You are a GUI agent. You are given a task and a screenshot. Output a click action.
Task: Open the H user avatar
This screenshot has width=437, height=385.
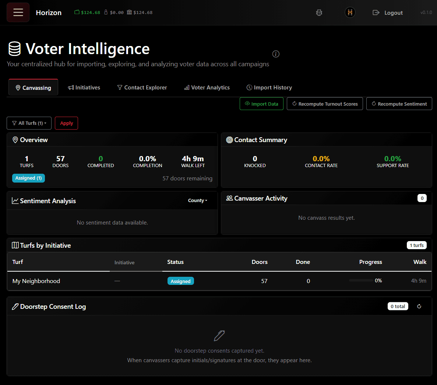(x=350, y=13)
